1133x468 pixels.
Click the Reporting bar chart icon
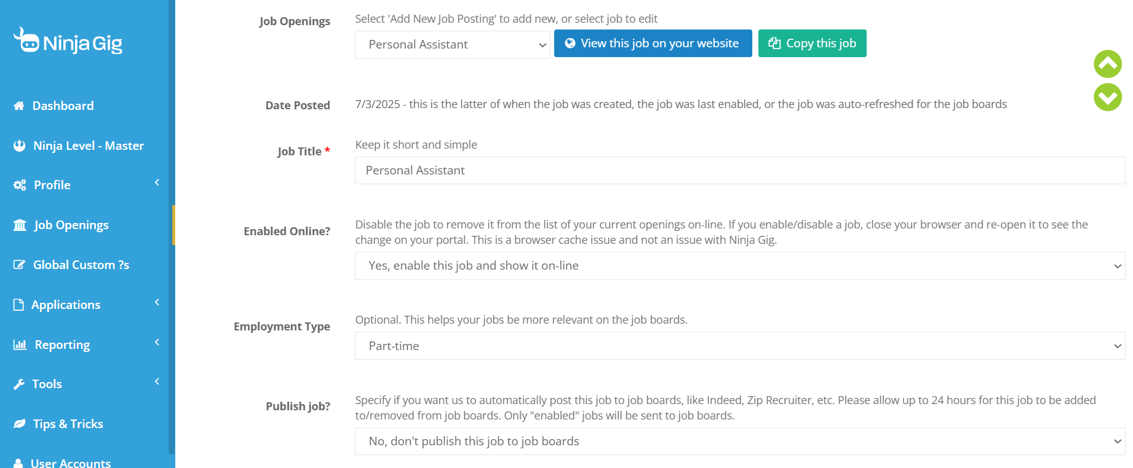coord(20,345)
